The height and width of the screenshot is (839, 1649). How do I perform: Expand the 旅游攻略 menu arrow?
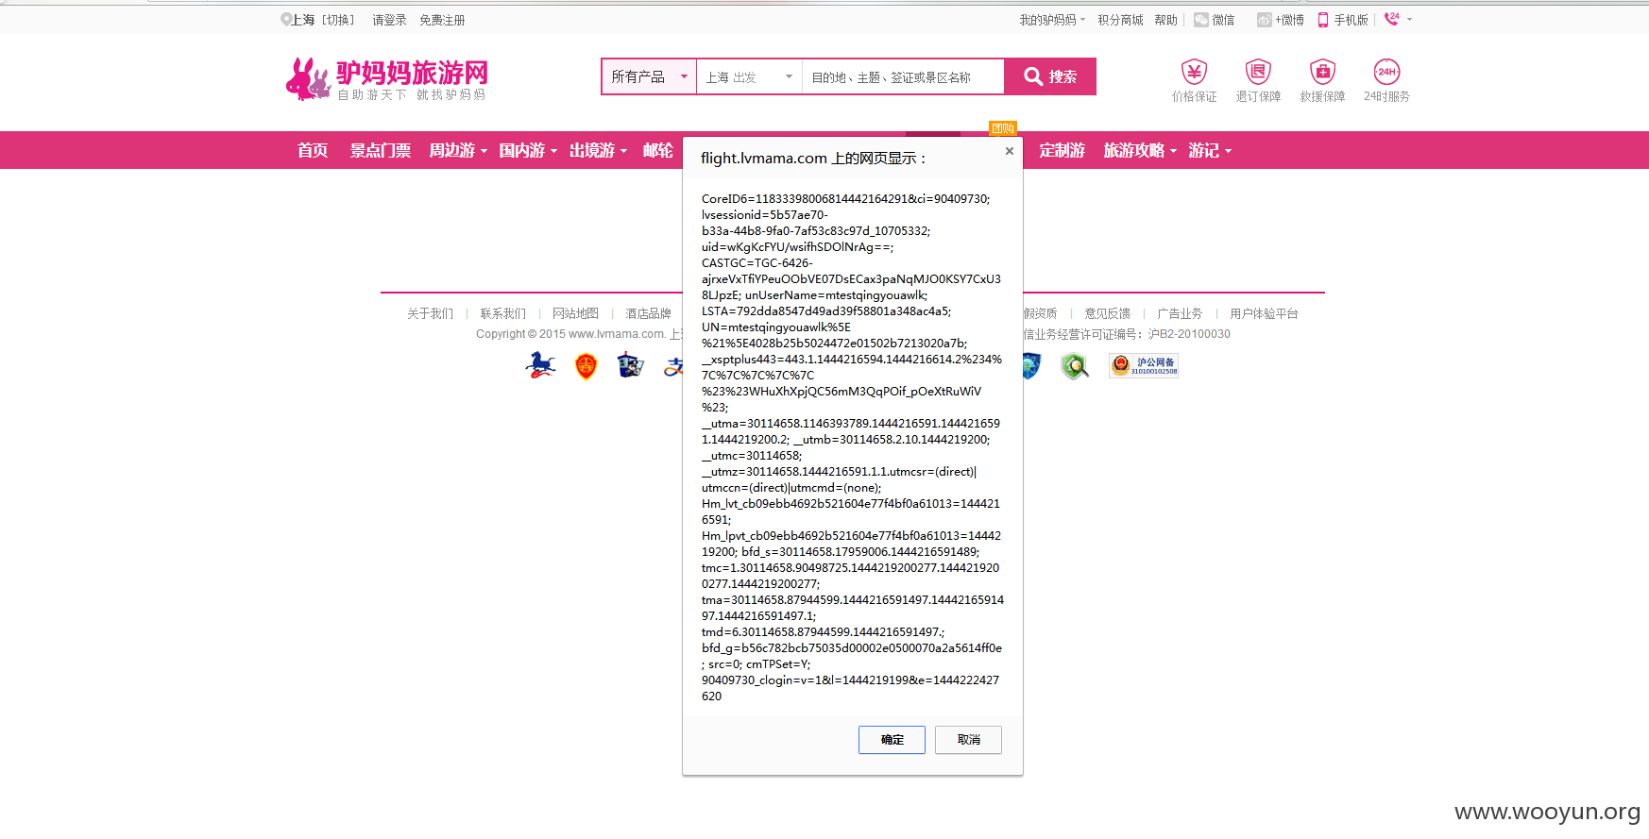(x=1173, y=151)
